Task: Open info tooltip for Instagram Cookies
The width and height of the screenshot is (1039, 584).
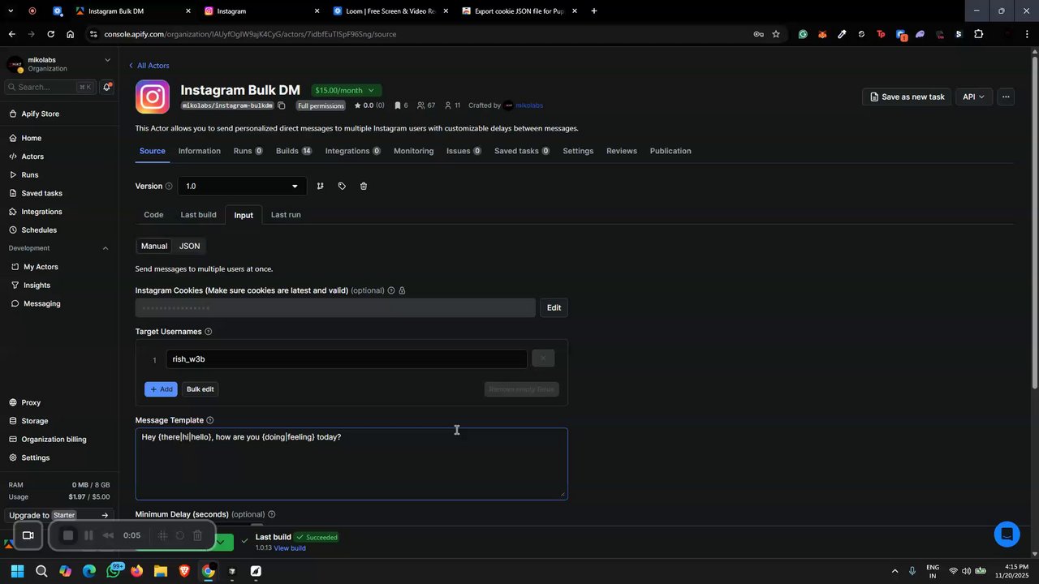Action: coord(391,290)
